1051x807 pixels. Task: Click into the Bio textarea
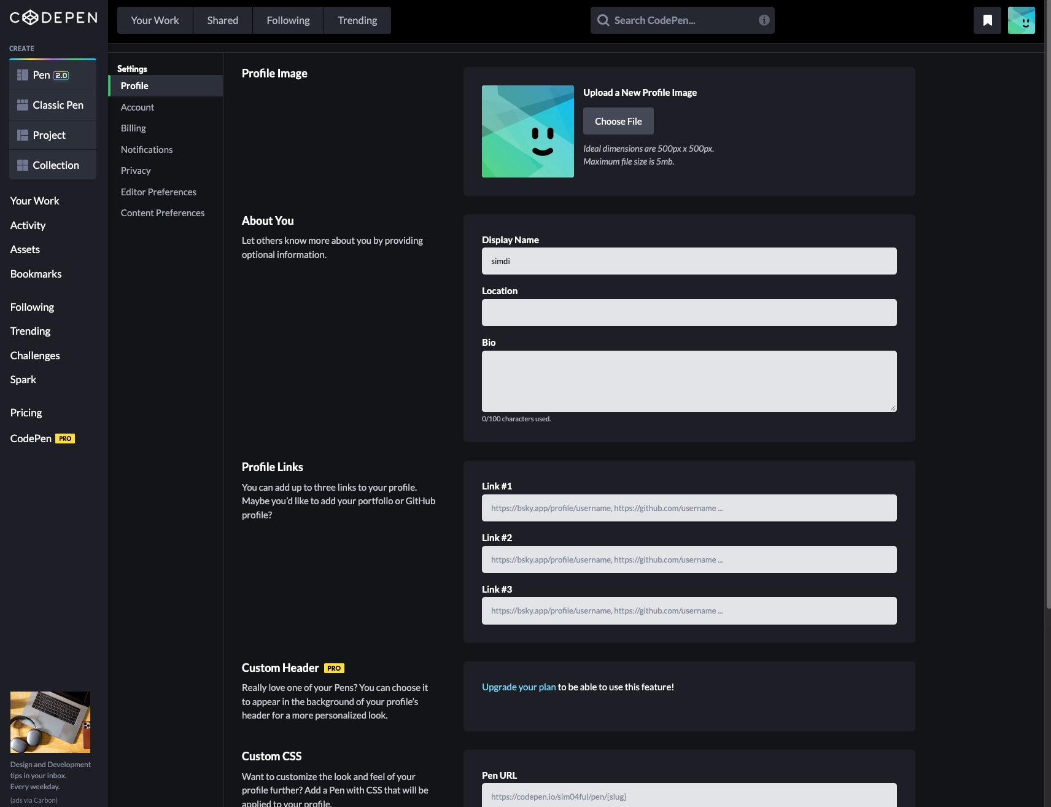click(689, 381)
